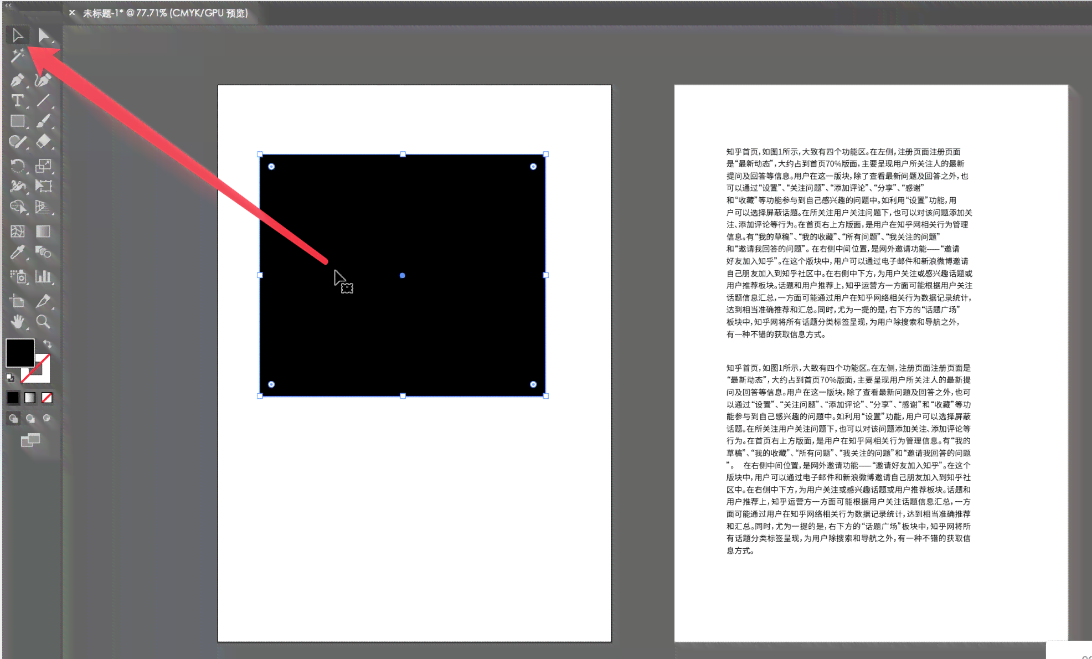1092x659 pixels.
Task: Select the 未标题-1 @ 77.71% document tab
Action: (x=165, y=13)
